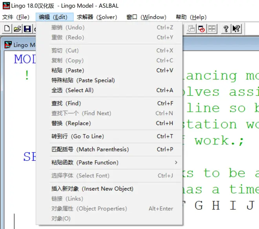Open the Solver menu

(97, 17)
